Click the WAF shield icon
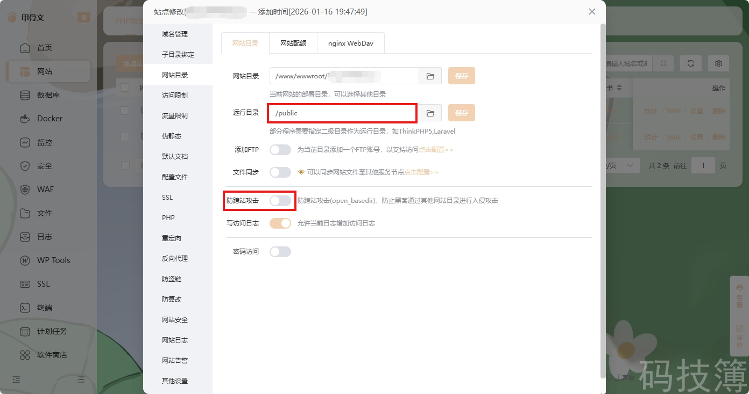749x394 pixels. (x=47, y=189)
